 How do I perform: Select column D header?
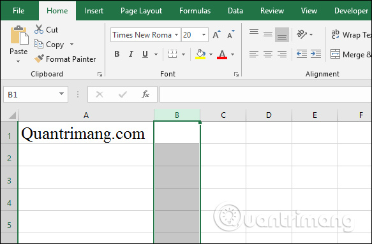[x=269, y=115]
